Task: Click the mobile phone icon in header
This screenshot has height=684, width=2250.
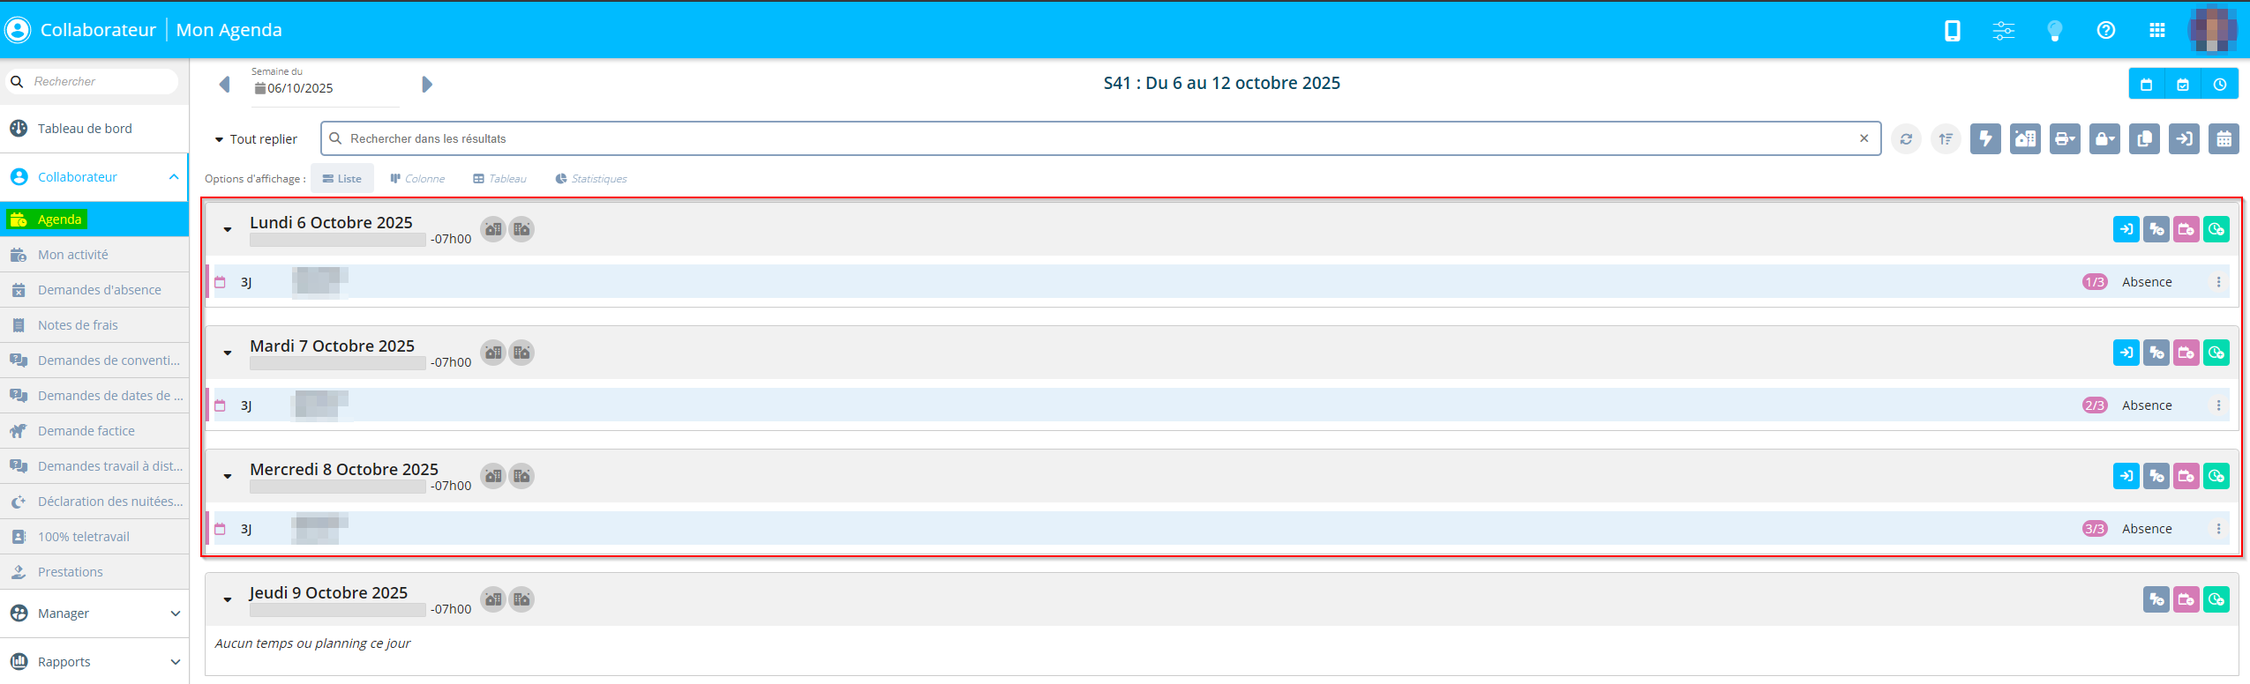Action: tap(1953, 31)
